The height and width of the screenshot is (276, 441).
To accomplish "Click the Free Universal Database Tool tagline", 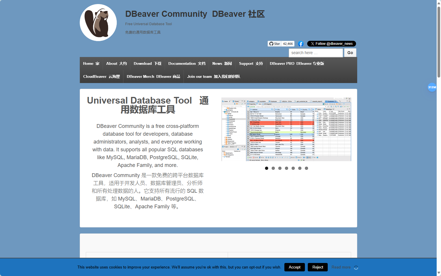I will coord(149,24).
